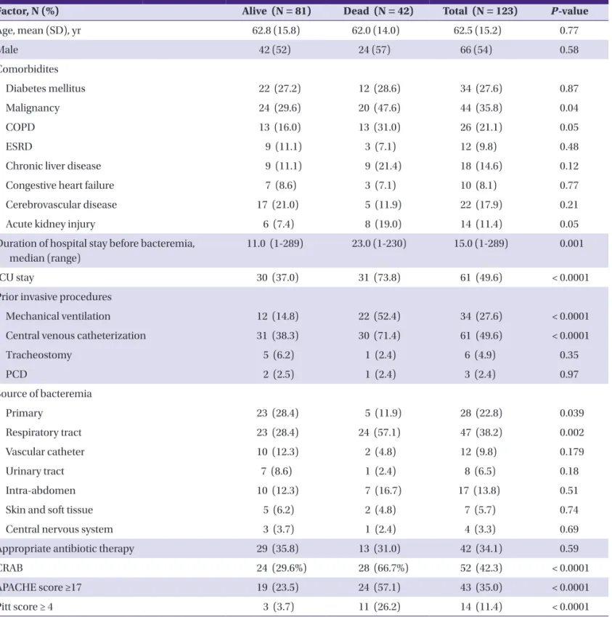Screen dimensions: 612x617
Task: Click 'Urinary tract' row label
Action: (35, 471)
